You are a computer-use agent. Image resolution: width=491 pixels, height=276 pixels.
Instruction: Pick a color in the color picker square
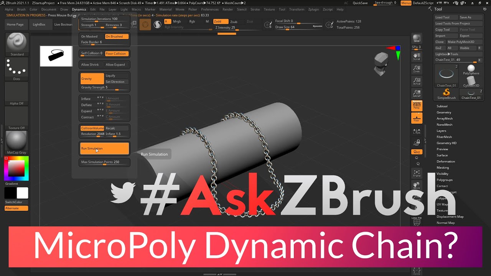pos(16,168)
